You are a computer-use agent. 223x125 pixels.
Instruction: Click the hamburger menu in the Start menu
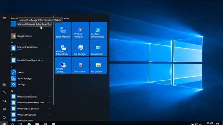point(4,18)
